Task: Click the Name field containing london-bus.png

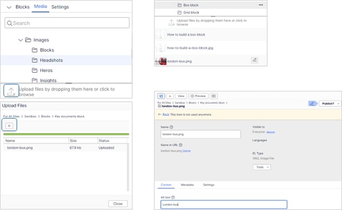Action: pos(201,134)
